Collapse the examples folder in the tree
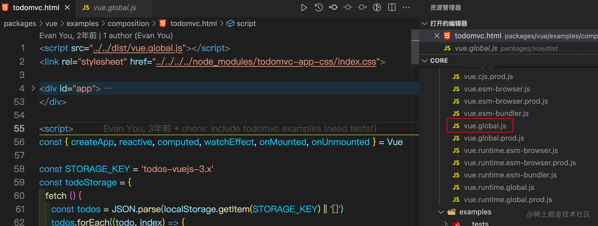This screenshot has height=226, width=598. tap(441, 212)
